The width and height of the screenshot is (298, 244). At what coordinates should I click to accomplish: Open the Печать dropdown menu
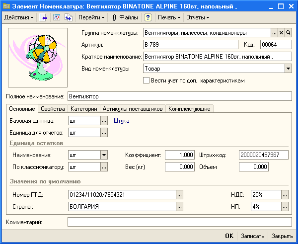point(169,17)
